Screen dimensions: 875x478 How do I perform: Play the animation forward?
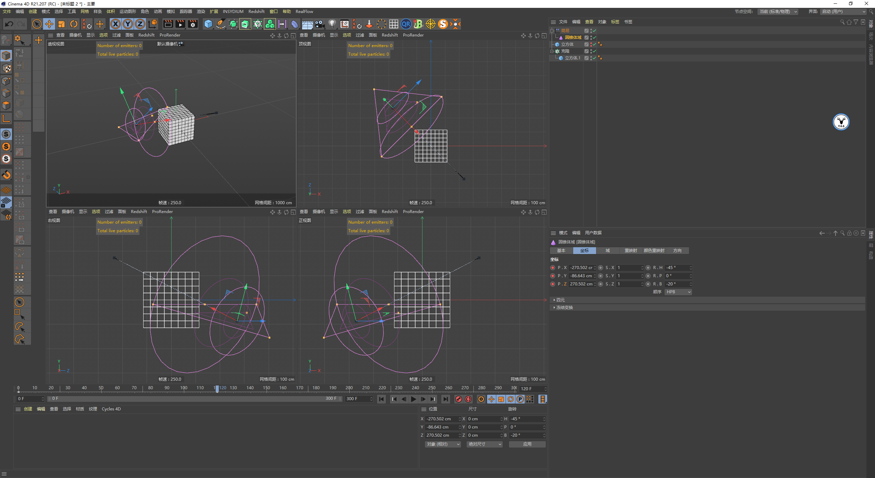pos(414,399)
